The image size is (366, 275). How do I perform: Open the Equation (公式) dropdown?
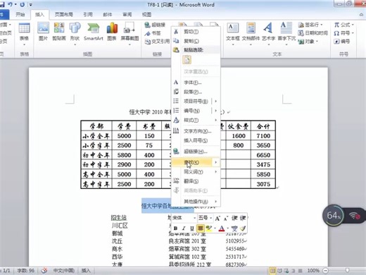point(343,25)
